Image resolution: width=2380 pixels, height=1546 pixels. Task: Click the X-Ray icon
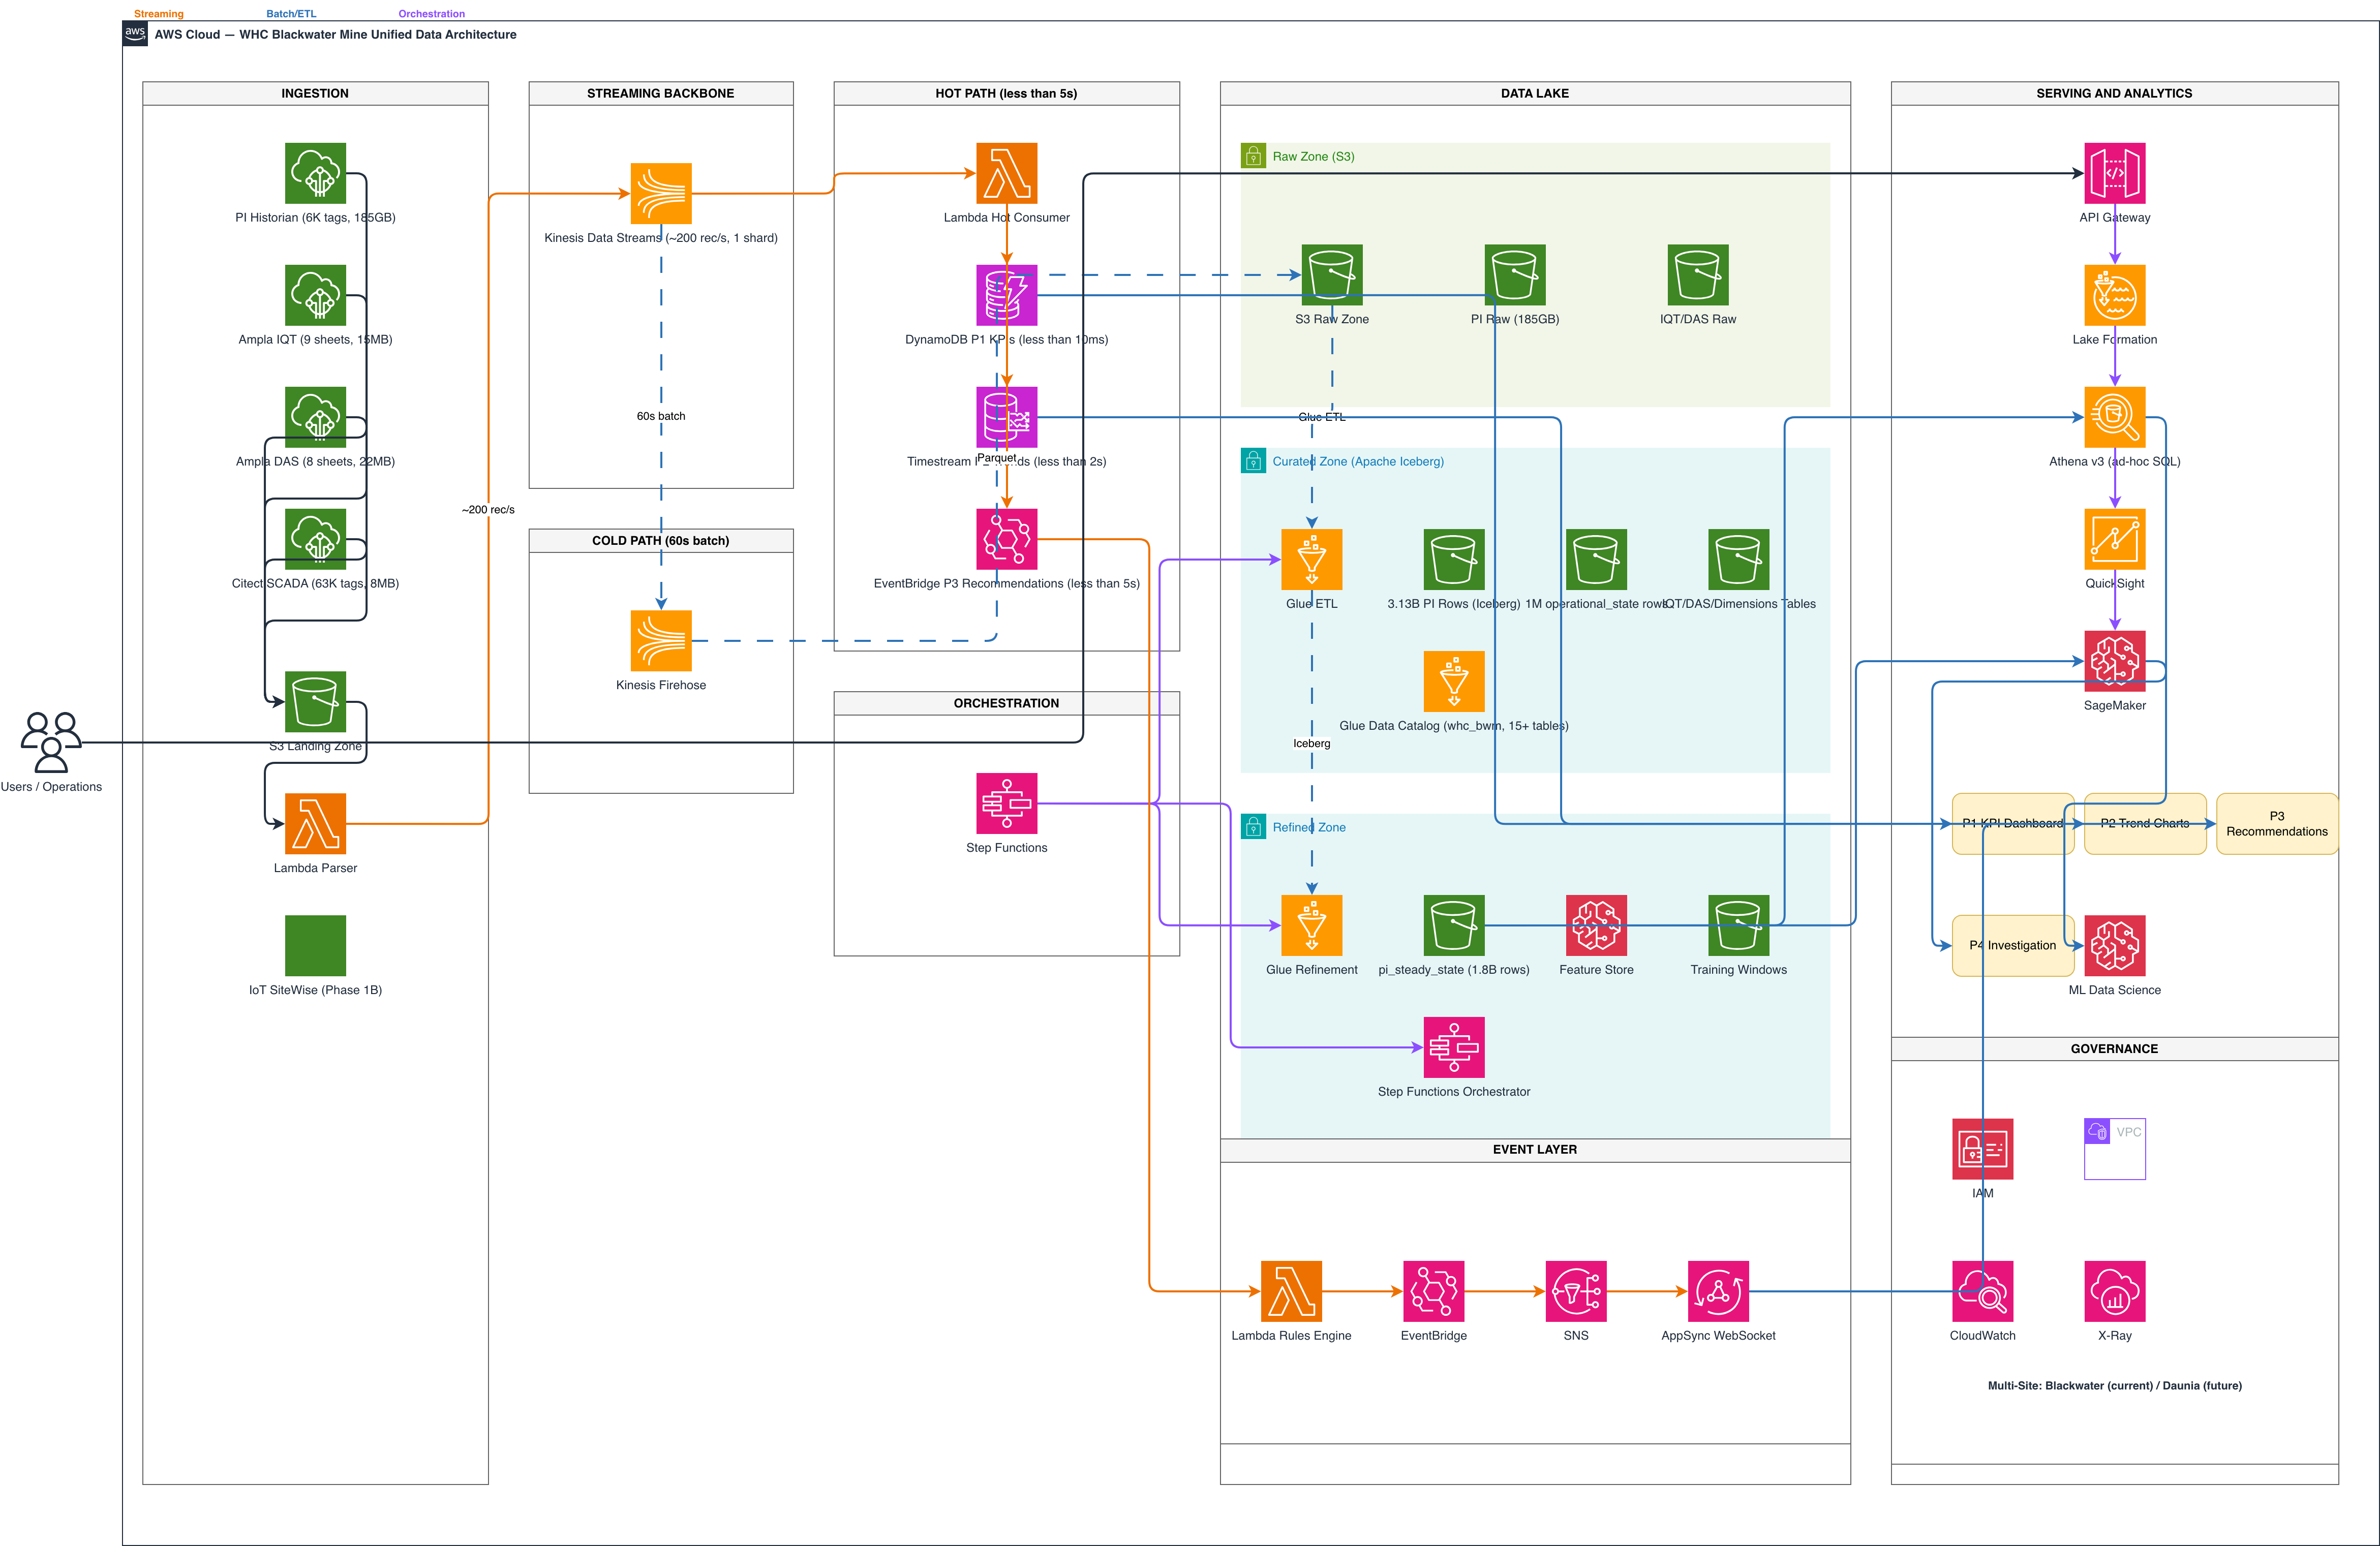pos(2115,1291)
